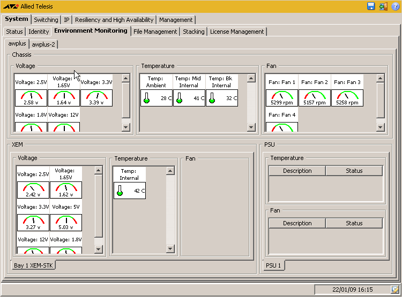The image size is (402, 297).
Task: Click the XEM Internal temperature thermometer
Action: [x=120, y=191]
